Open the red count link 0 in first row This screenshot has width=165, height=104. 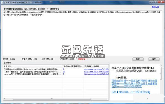click(x=63, y=69)
